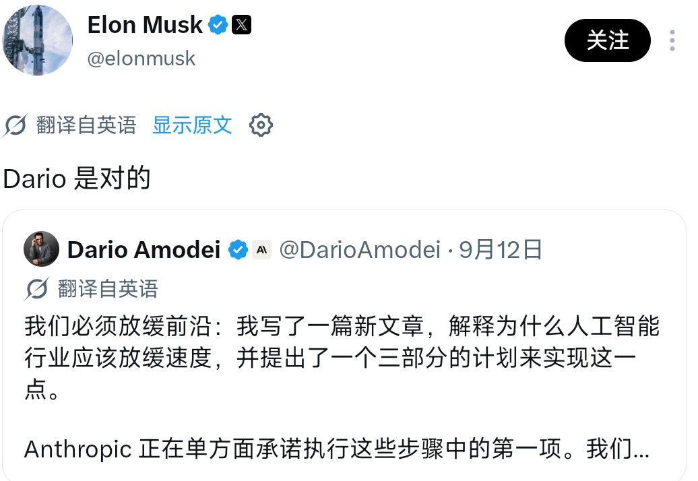Click the 'Dario 是对的' post text
The width and height of the screenshot is (698, 481).
77,179
